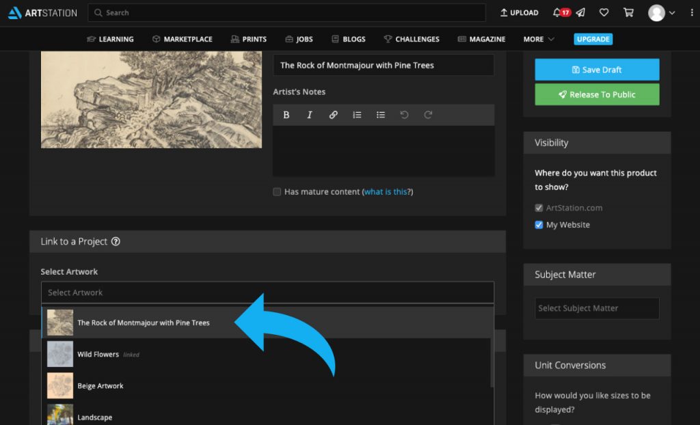Click Save Draft
Screen dimensions: 700x425
597,70
